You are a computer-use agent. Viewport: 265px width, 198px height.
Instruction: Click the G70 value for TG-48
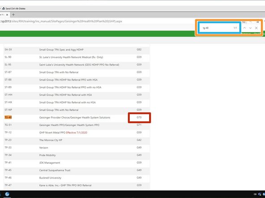139,117
